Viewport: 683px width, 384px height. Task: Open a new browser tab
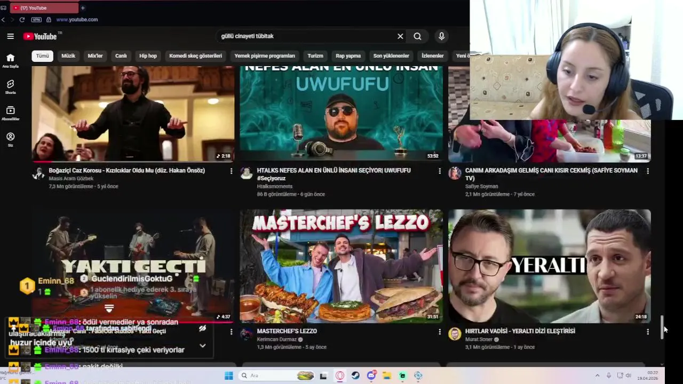tap(83, 8)
